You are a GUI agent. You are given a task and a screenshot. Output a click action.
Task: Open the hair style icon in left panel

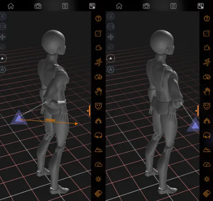(98, 135)
